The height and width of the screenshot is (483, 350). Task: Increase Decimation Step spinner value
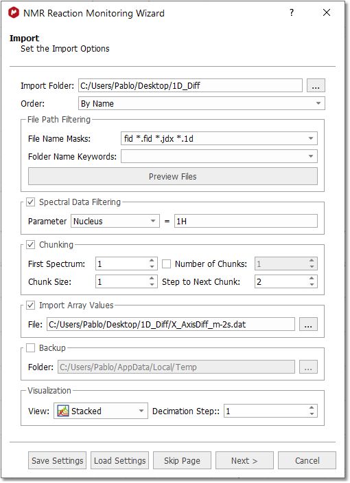312,407
